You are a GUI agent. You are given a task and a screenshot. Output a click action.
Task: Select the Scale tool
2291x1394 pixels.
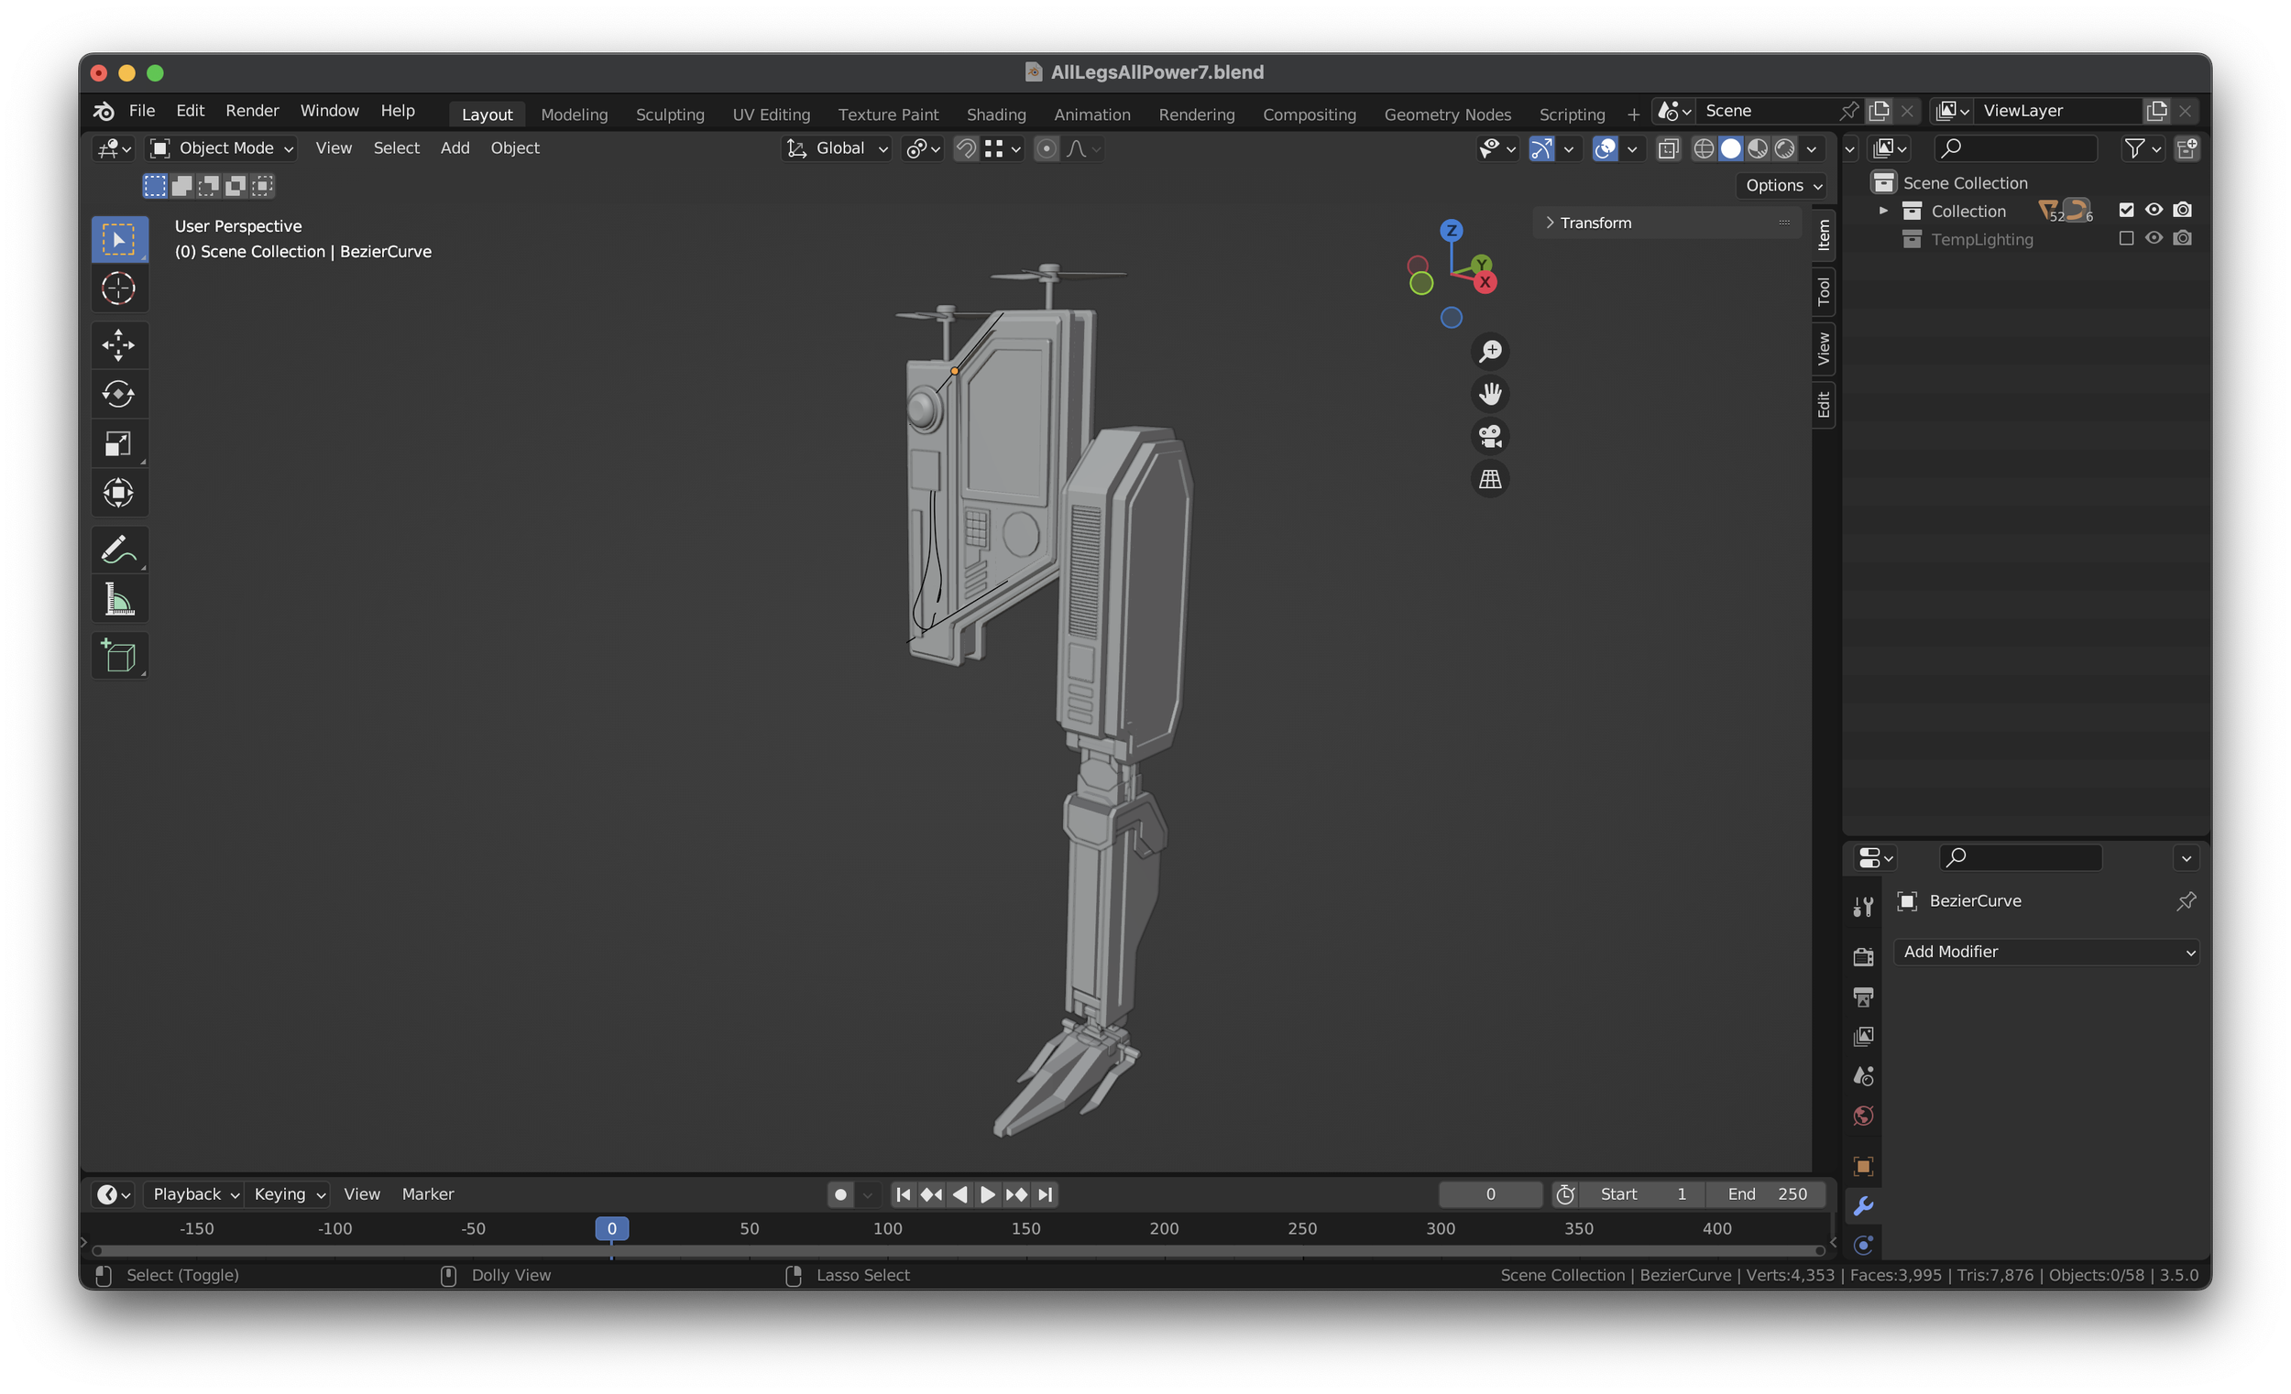tap(119, 443)
